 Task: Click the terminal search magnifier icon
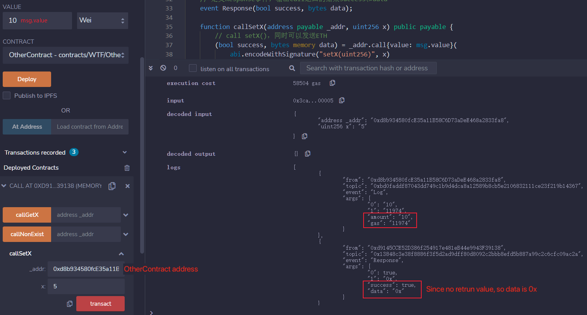pos(292,68)
